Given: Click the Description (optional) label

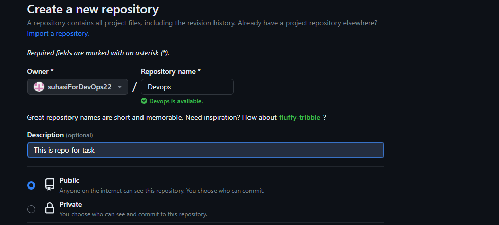Looking at the screenshot, I should pos(60,135).
